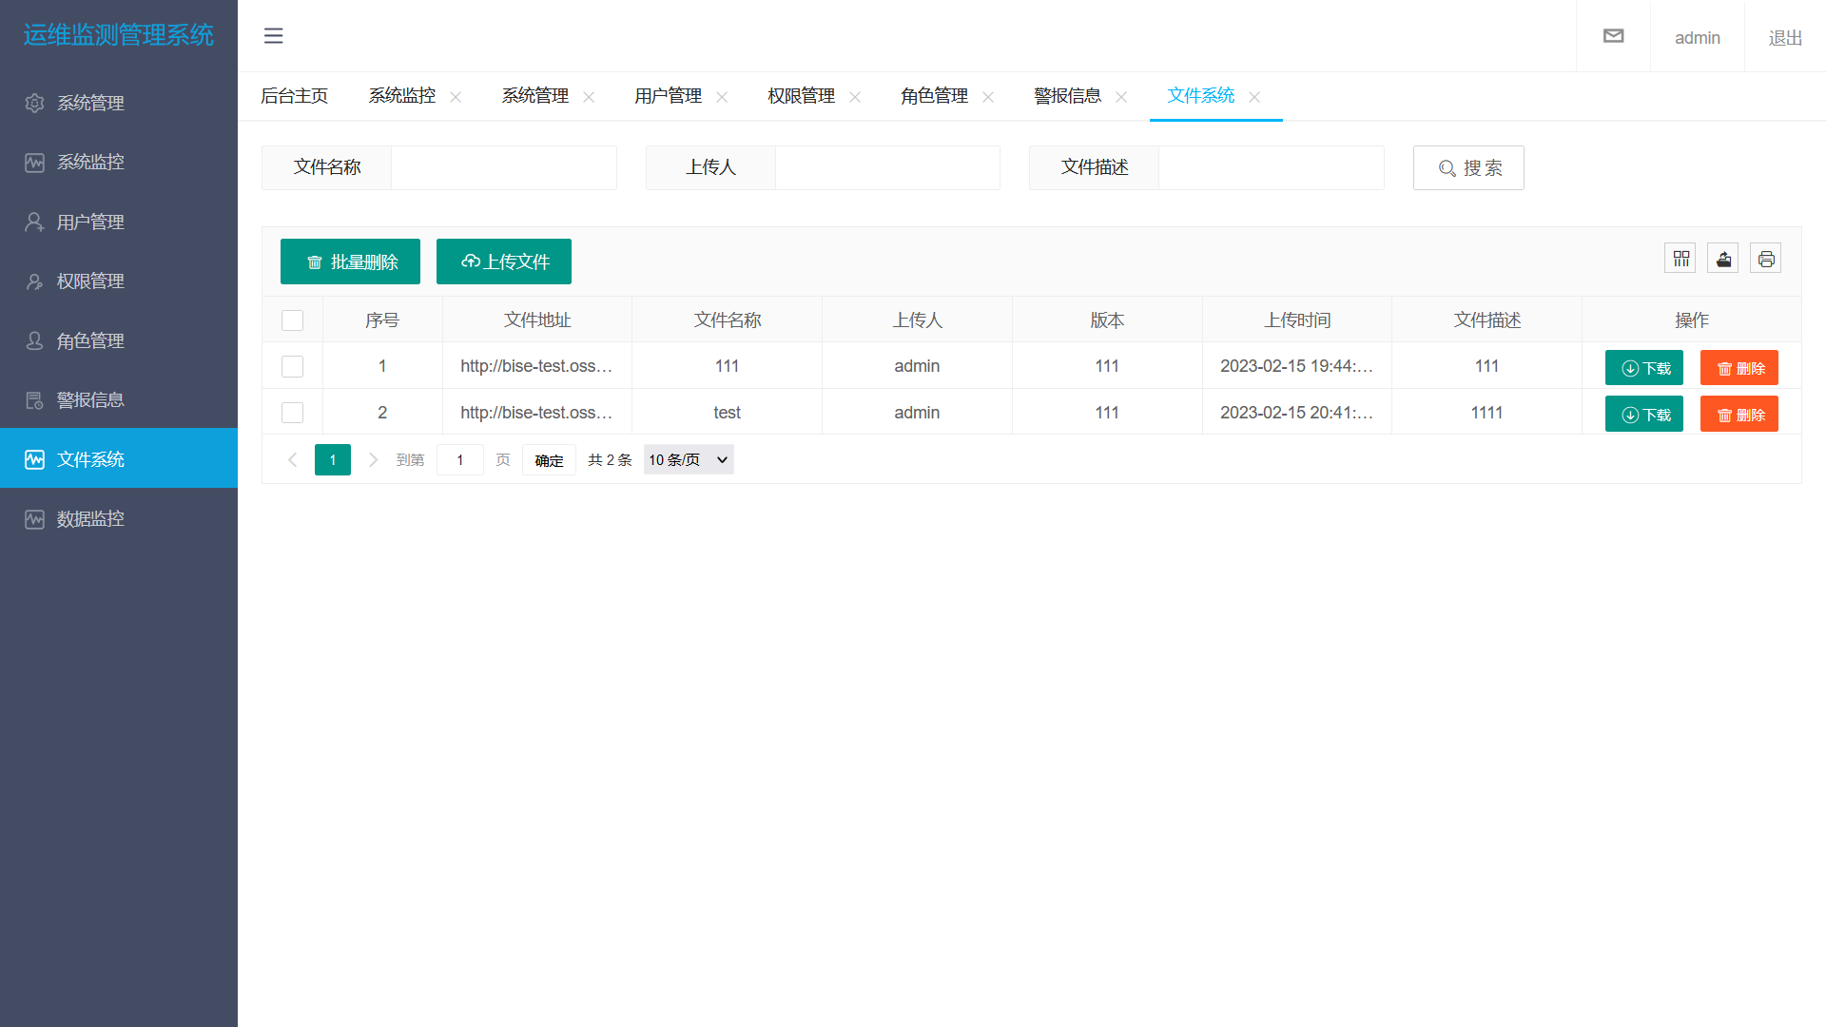Delete the file in row 1

[1739, 368]
